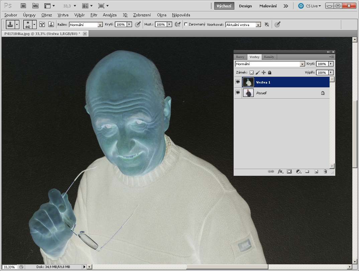Screen dimensions: 359x271
Task: Toggle the Clone Source panel icon
Action: [51, 24]
